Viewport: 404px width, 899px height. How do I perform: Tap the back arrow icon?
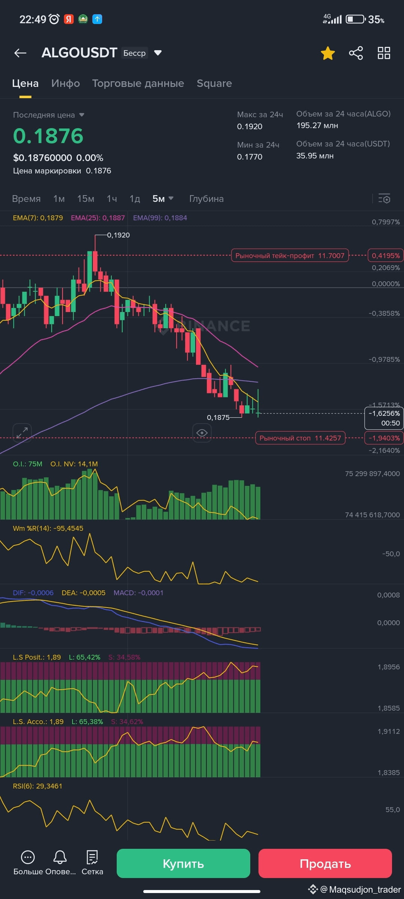tap(20, 53)
